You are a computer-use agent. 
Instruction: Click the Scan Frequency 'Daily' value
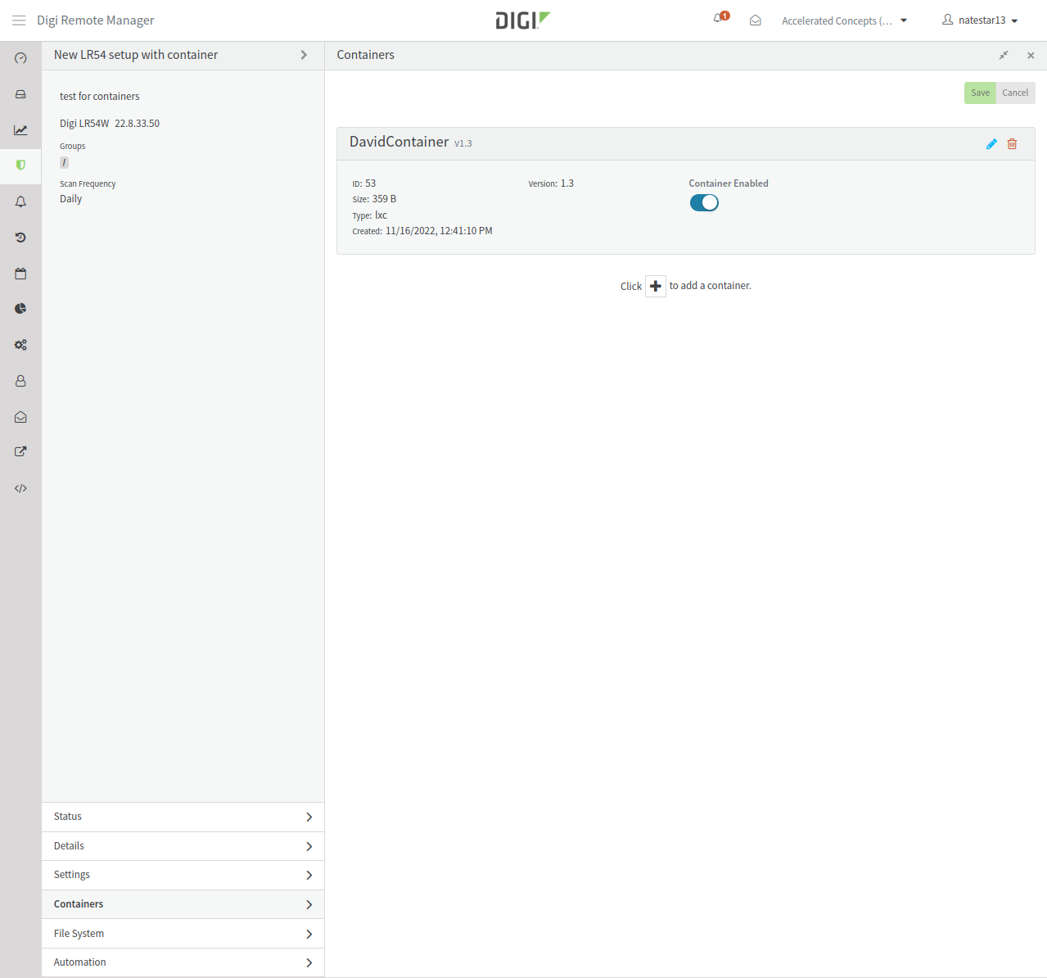(x=71, y=199)
